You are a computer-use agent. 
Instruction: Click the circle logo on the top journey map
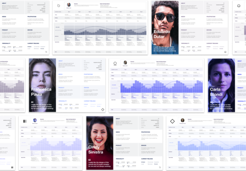point(59,5)
